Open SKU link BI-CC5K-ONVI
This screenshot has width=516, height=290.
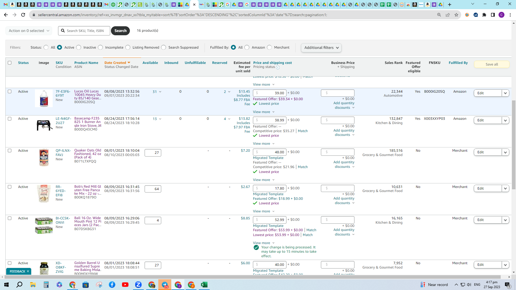tap(63, 220)
